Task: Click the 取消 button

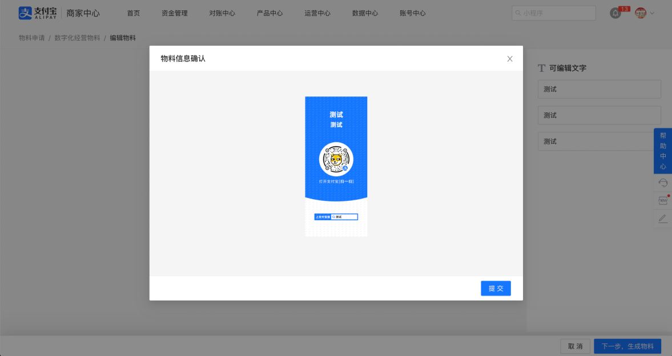Action: [x=575, y=346]
